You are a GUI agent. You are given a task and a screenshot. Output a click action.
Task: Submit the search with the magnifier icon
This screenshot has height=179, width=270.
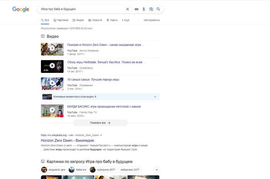(158, 9)
